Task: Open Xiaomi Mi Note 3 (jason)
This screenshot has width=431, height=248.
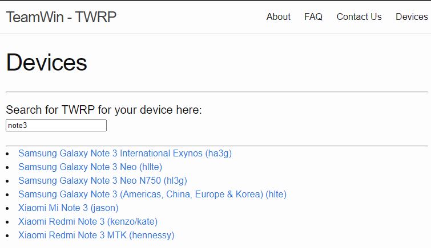Action: click(x=69, y=208)
